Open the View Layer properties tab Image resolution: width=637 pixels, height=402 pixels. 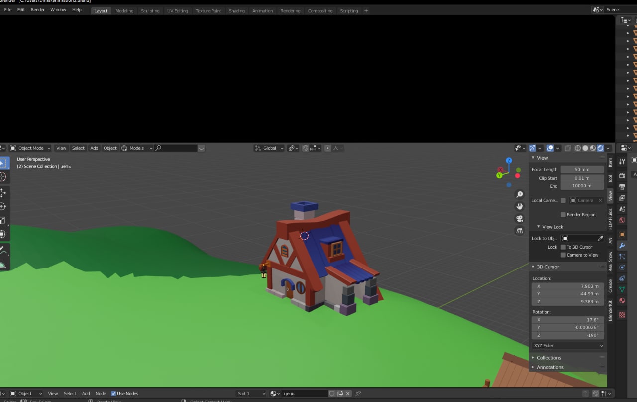(622, 198)
